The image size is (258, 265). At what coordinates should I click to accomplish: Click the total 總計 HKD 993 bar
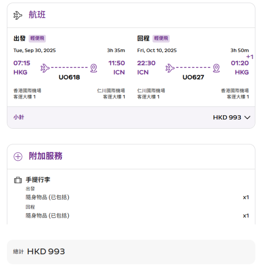click(x=131, y=252)
